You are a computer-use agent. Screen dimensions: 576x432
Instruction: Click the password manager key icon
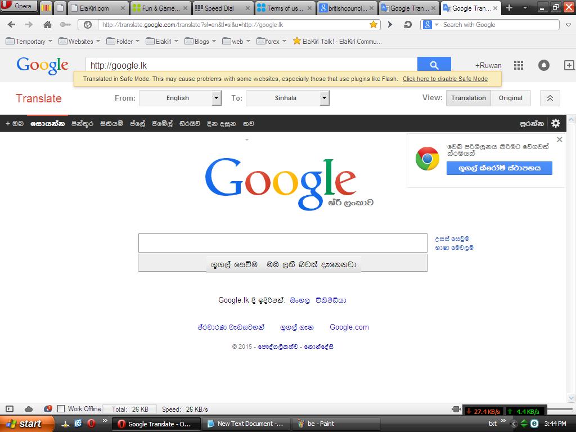[x=65, y=25]
